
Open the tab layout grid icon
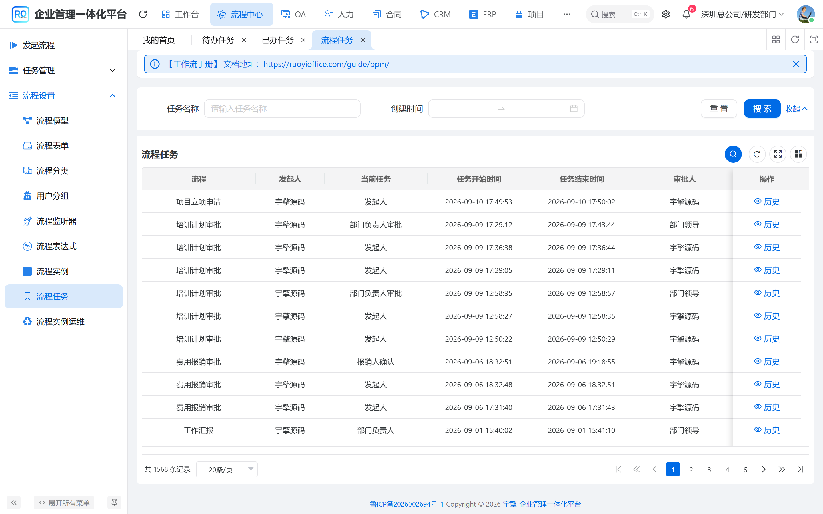pyautogui.click(x=776, y=40)
